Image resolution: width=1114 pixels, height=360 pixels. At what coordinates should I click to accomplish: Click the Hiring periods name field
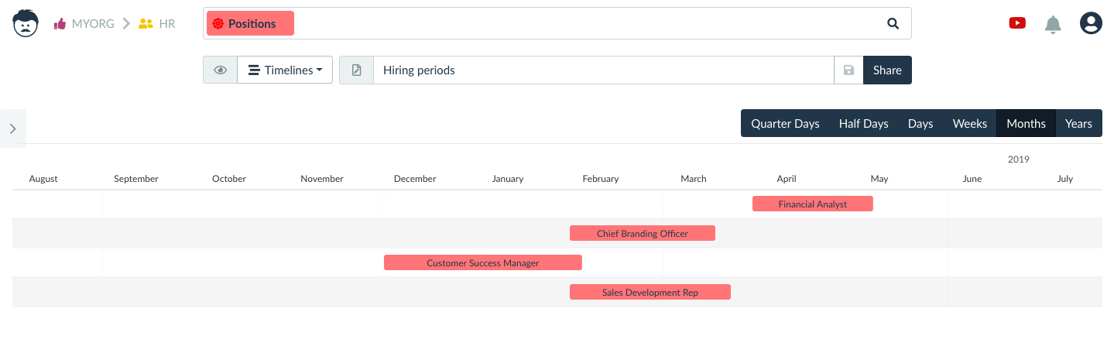[x=603, y=70]
